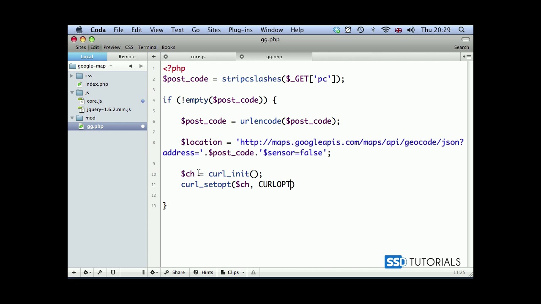
Task: Switch to Terminal mode in toolbar
Action: click(148, 47)
